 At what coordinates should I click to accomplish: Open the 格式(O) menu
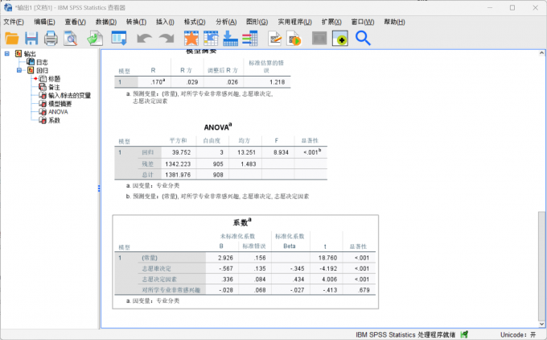click(195, 22)
